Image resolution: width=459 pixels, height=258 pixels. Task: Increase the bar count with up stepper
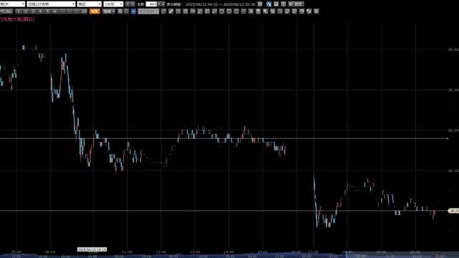coord(163,4)
